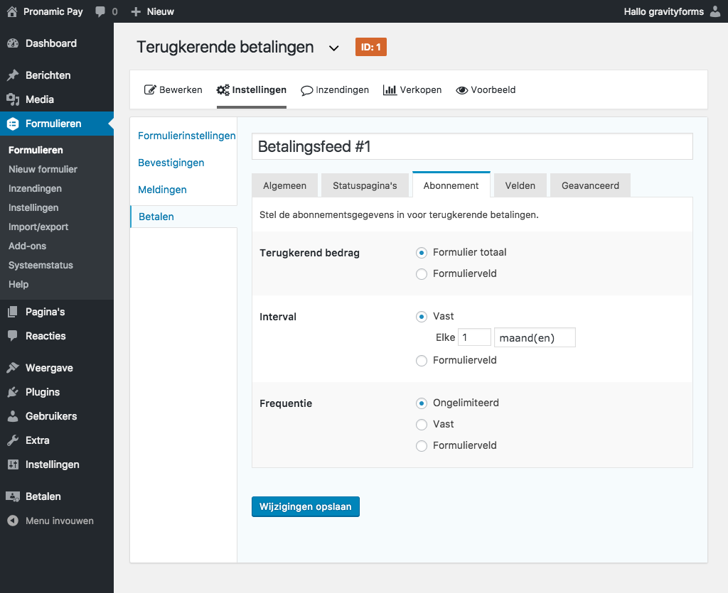Select Ongelimiteerd for Frequentie
Image resolution: width=728 pixels, height=593 pixels.
(422, 403)
